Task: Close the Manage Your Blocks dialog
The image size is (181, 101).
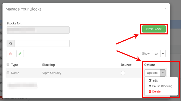Action: [x=166, y=8]
